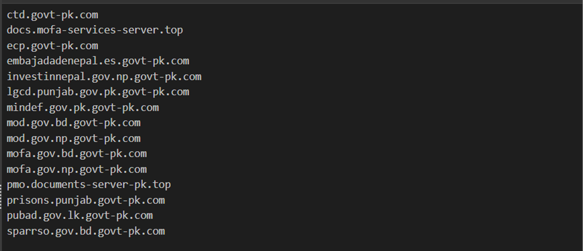Click the mofa.gov.np.govt-pk.com line
The image size is (583, 251).
pos(76,169)
